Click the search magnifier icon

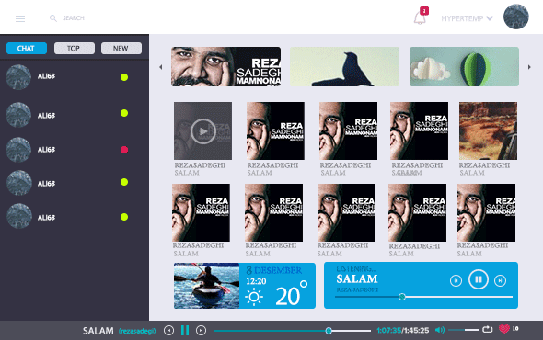53,18
